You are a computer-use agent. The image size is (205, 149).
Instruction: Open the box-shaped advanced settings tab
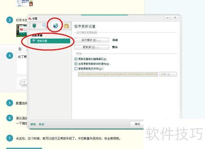[x=66, y=26]
